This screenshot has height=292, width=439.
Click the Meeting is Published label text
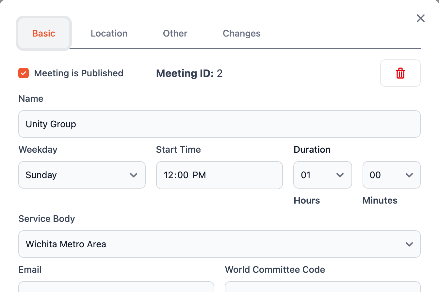(x=79, y=73)
